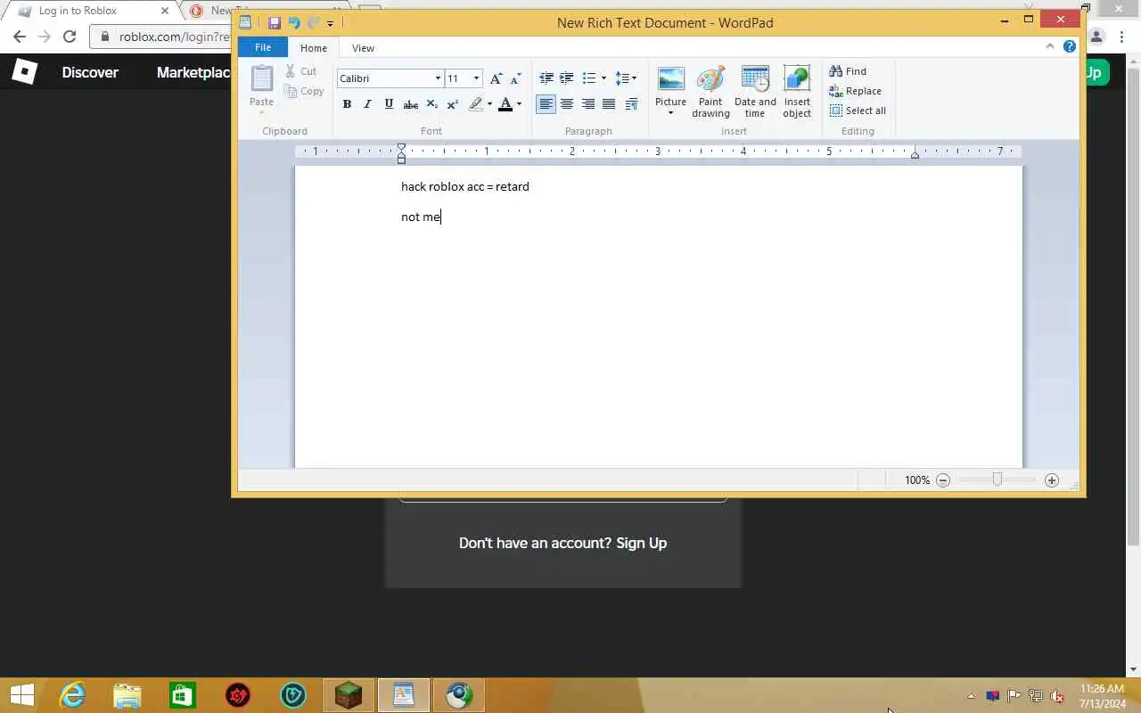Viewport: 1141px width, 713px height.
Task: Open the font color dropdown arrow
Action: coord(519,104)
